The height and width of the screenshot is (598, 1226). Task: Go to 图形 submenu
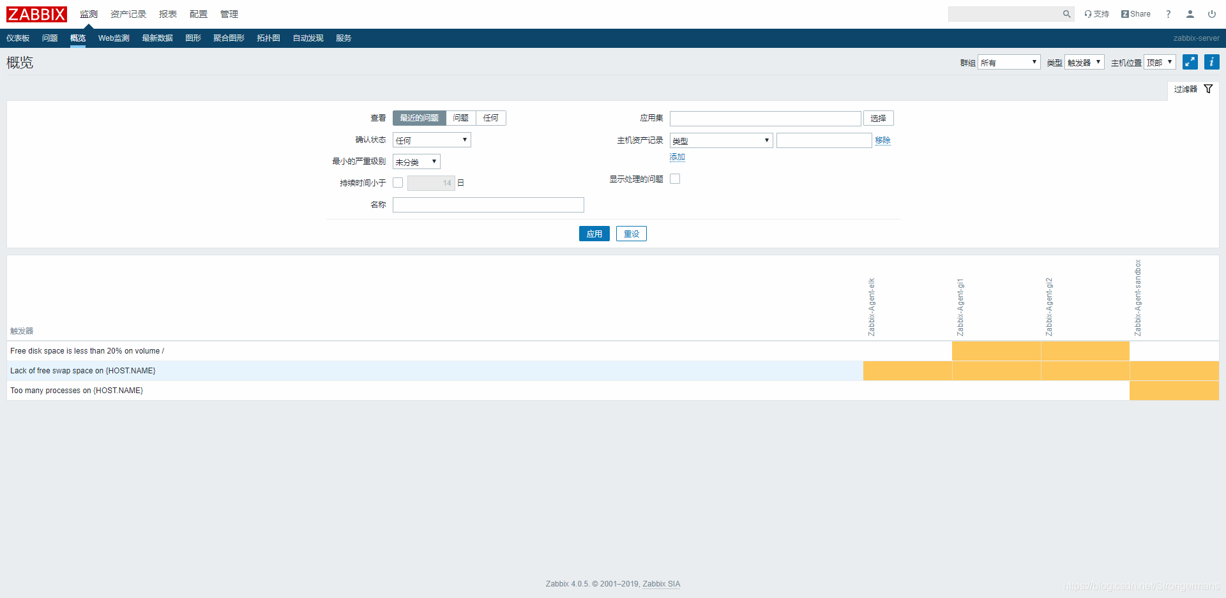(193, 38)
